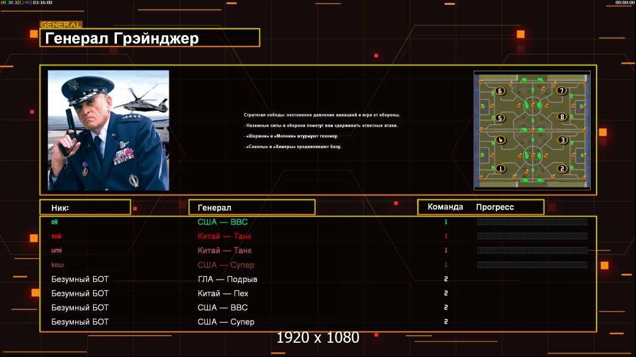The width and height of the screenshot is (636, 357).
Task: Click team number 2 in white США — Супер row
Action: click(x=446, y=322)
